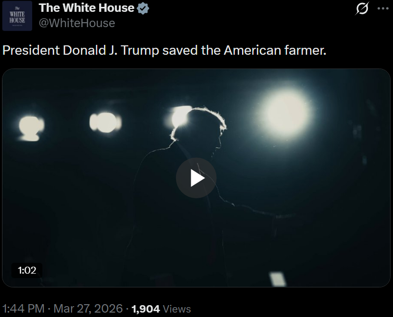Open the 1:44 PM post timestamp
The image size is (393, 317).
pos(24,309)
